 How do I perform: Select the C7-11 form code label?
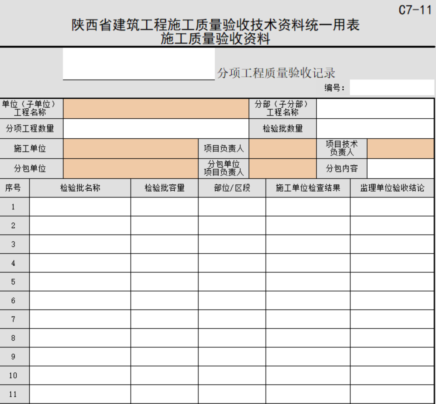[415, 10]
